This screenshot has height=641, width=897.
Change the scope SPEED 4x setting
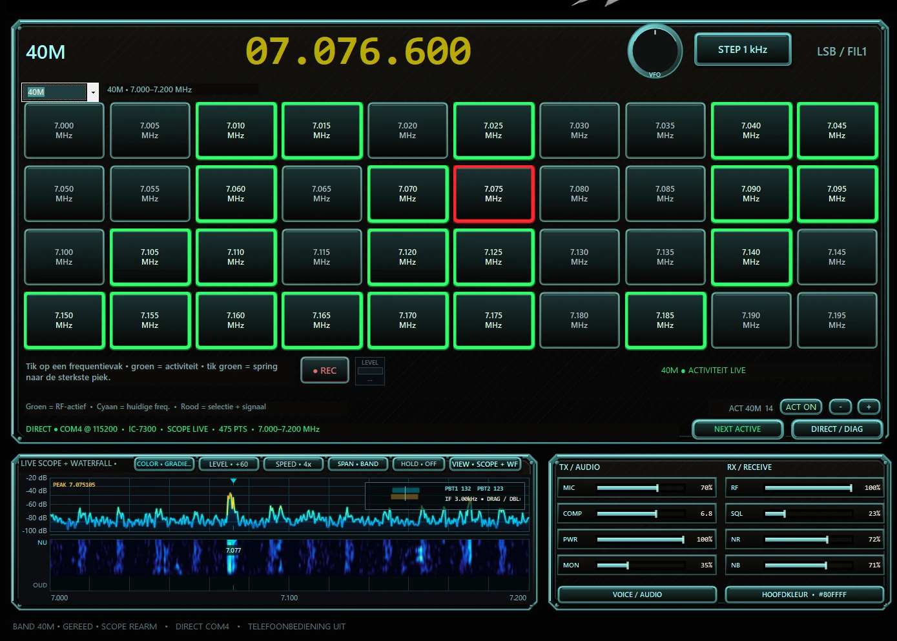tap(293, 464)
